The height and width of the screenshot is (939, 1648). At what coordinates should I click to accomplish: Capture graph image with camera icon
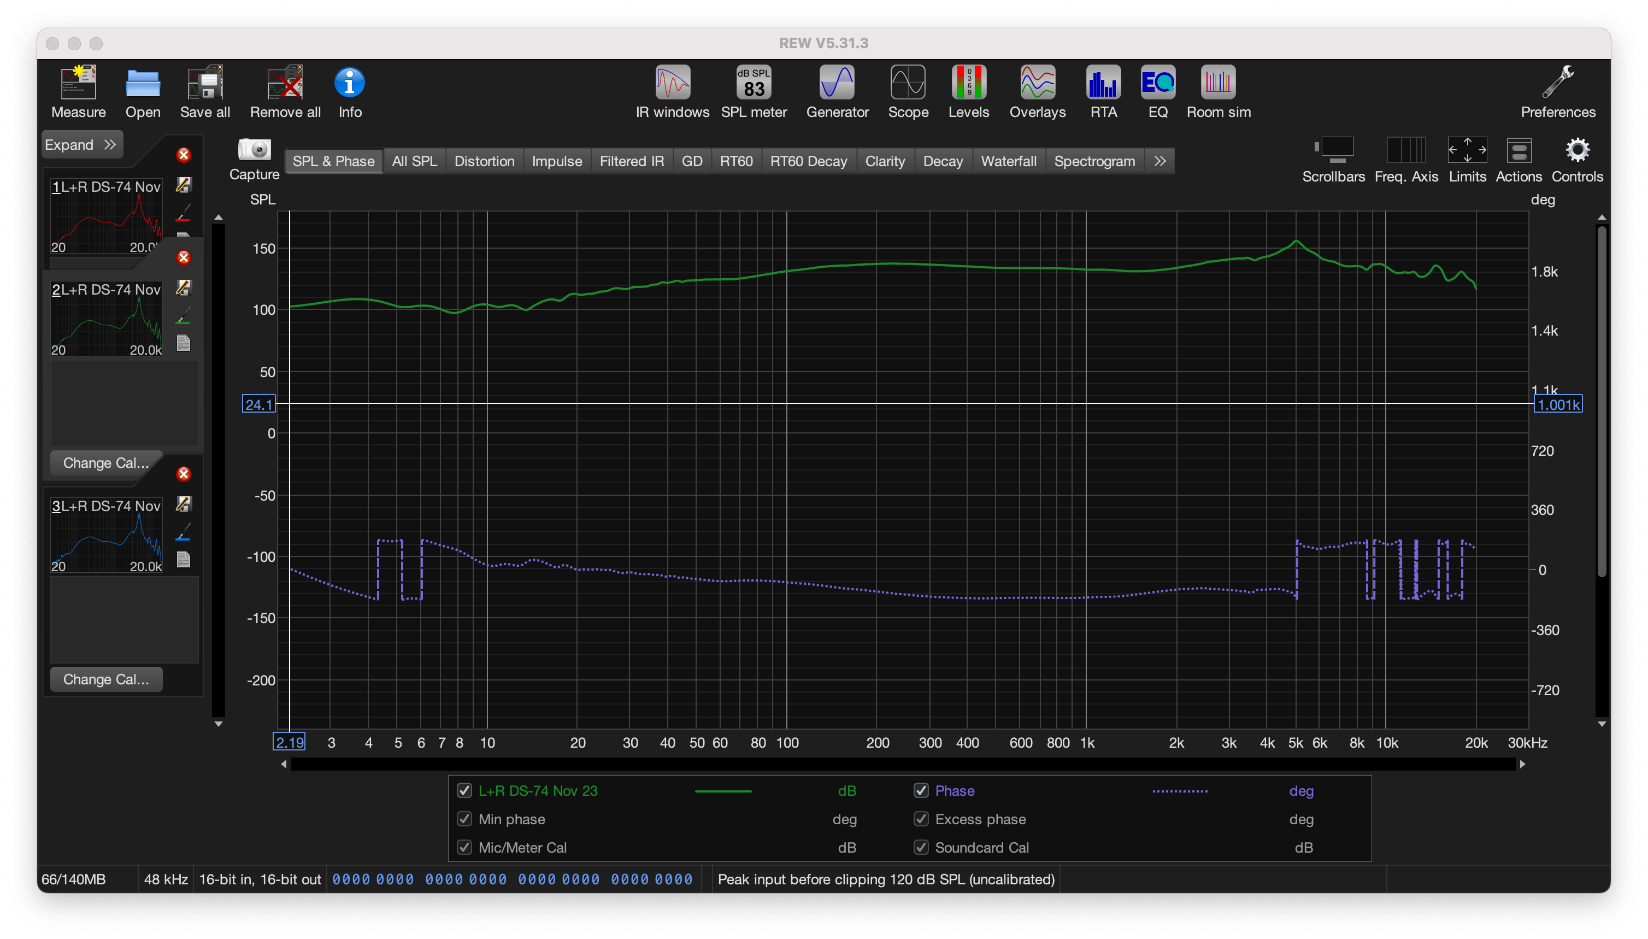coord(254,150)
